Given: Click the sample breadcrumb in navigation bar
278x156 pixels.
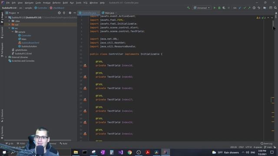Looking at the screenshot, I should click(28, 8).
